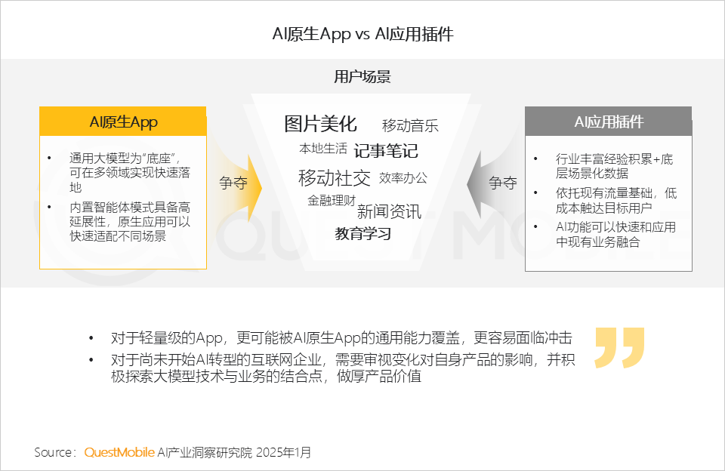
Task: Select the AI应用插件 gray header
Action: coord(609,122)
